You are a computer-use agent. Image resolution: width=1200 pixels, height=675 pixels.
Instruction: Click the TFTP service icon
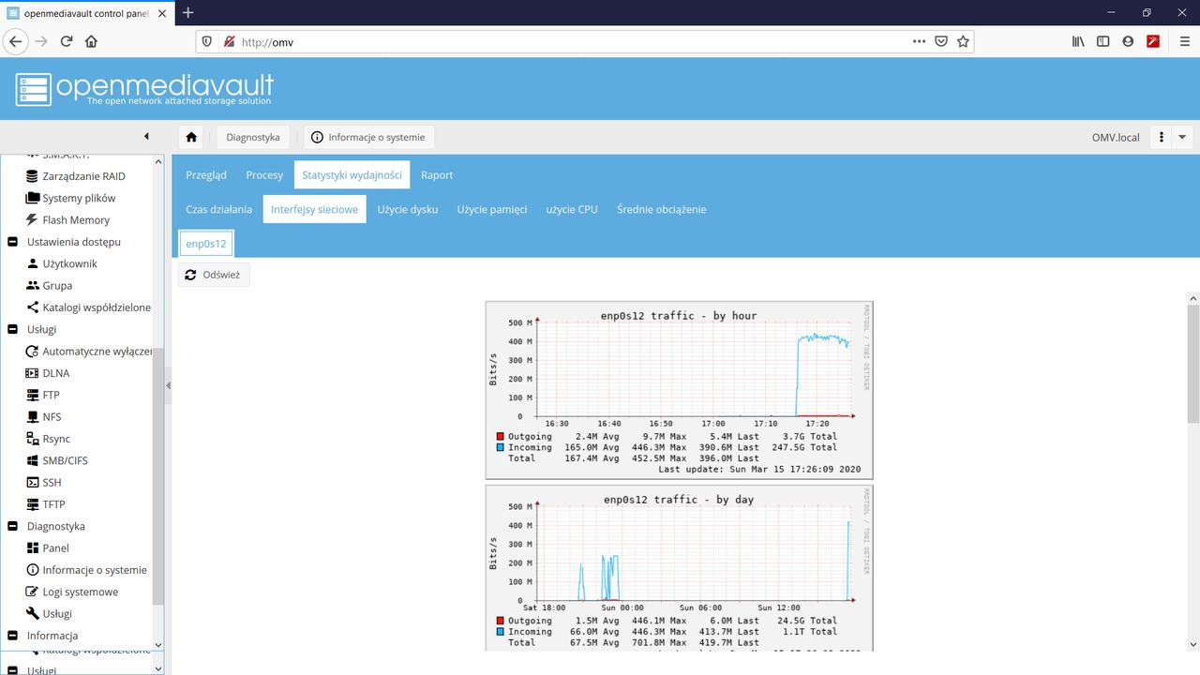tap(33, 504)
